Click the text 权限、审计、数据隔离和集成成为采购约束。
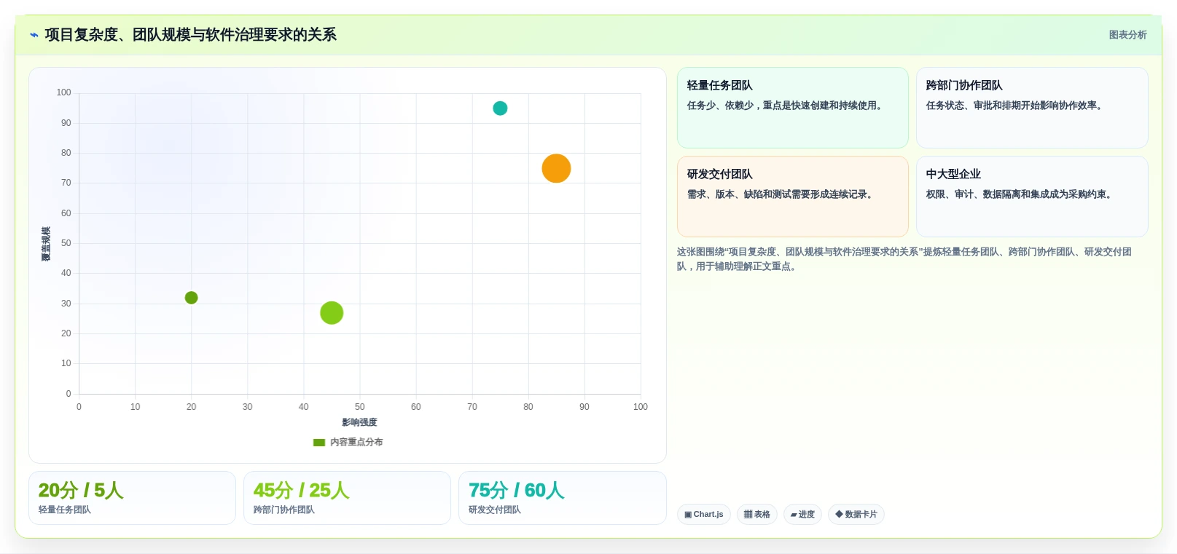1177x554 pixels. tap(1020, 194)
